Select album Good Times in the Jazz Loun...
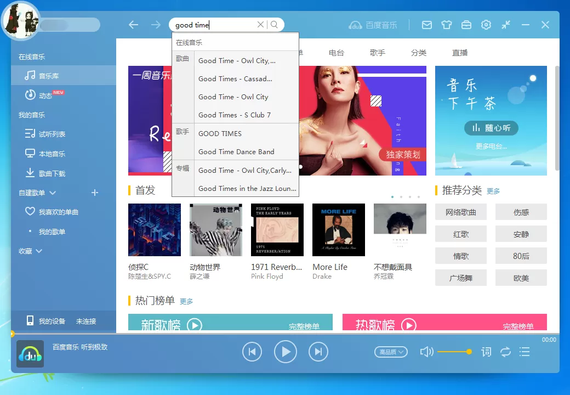 247,188
